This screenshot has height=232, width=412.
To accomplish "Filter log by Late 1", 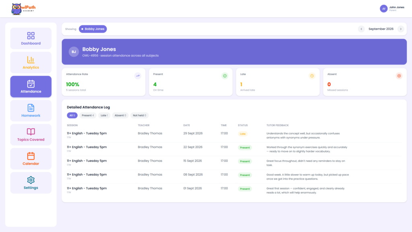I will 104,116.
